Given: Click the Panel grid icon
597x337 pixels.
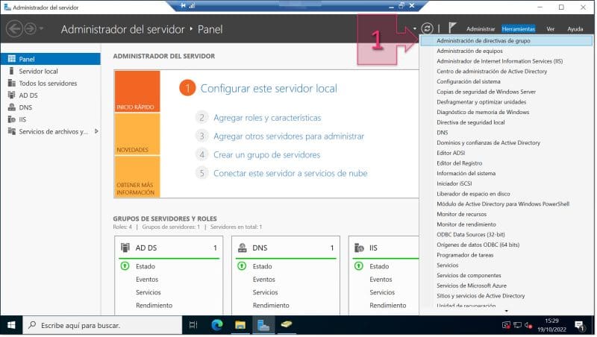Looking at the screenshot, I should click(x=12, y=59).
